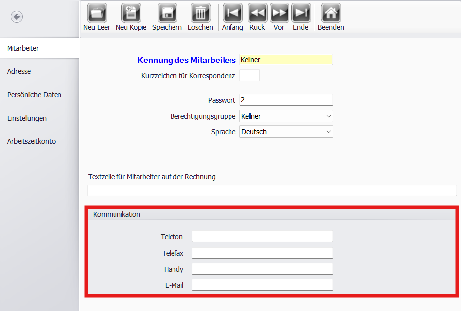Click the Kommunikation section header
The image size is (461, 311).
[x=272, y=214]
